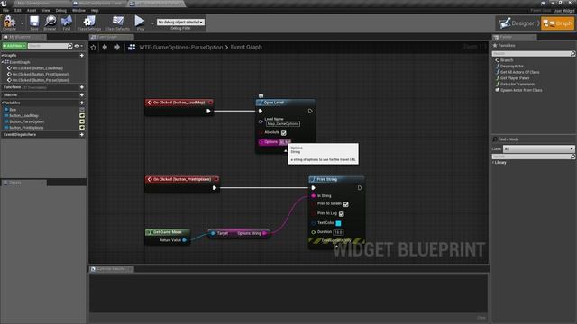The width and height of the screenshot is (577, 324).
Task: Click the add plus icon on Event Dispatchers
Action: click(82, 134)
